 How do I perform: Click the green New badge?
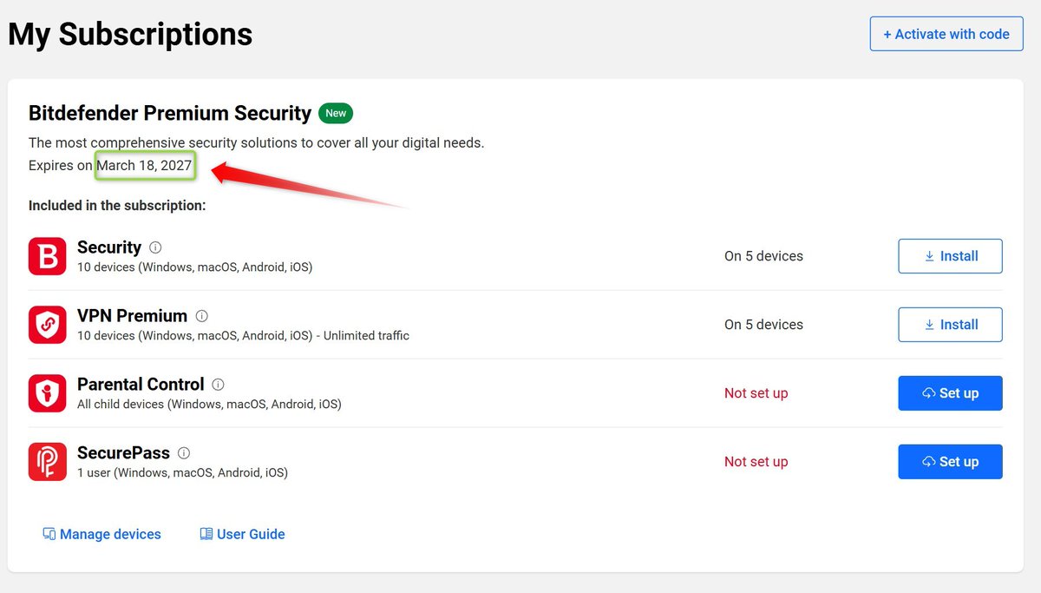tap(336, 113)
